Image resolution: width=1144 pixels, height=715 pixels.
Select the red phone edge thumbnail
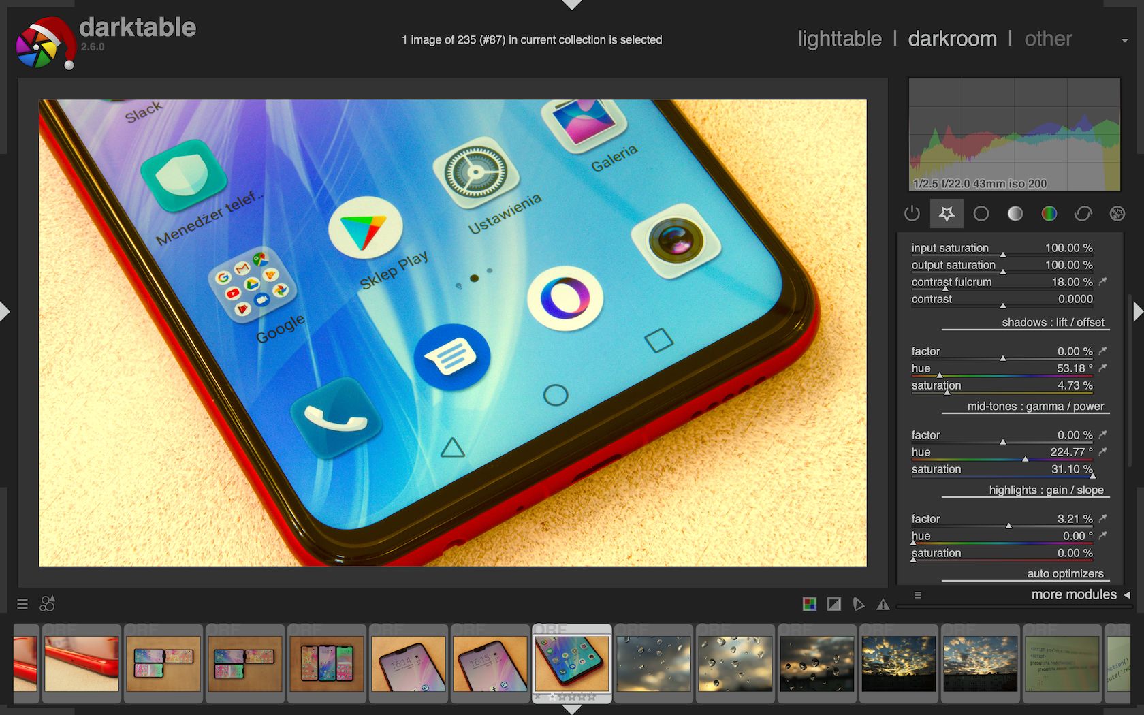point(82,664)
